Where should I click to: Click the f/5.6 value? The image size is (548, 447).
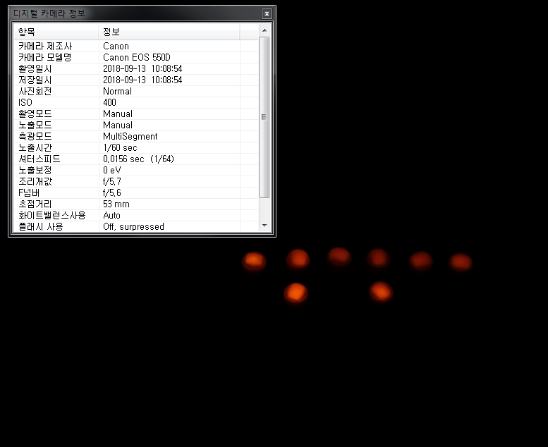tap(112, 193)
